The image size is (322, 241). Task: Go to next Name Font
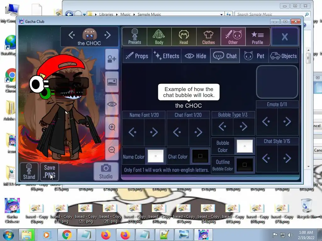[154, 132]
